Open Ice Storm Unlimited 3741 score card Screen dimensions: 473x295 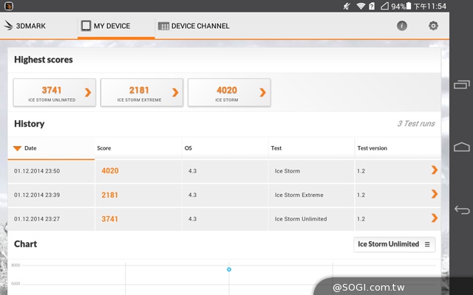55,93
